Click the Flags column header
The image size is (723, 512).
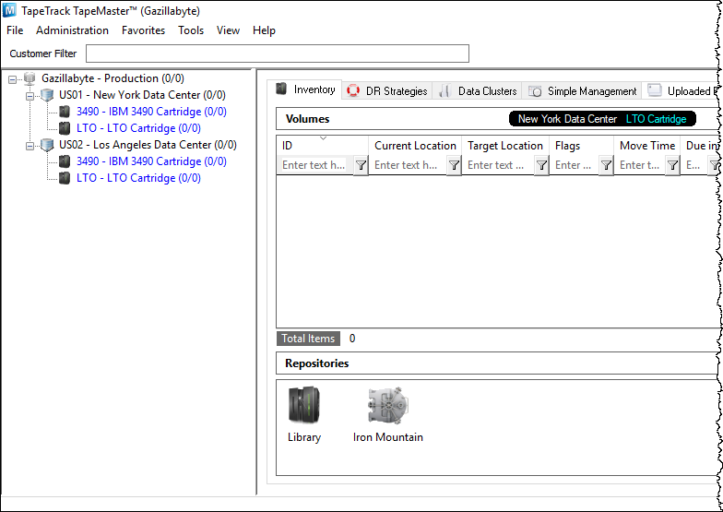click(x=582, y=146)
